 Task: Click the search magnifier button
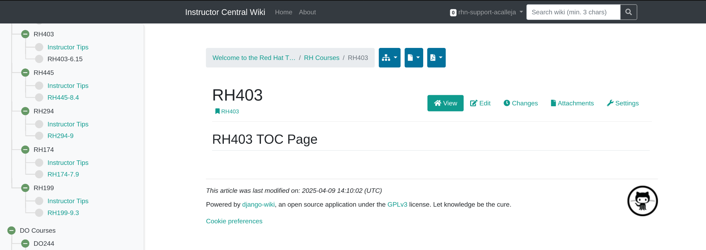(x=628, y=12)
